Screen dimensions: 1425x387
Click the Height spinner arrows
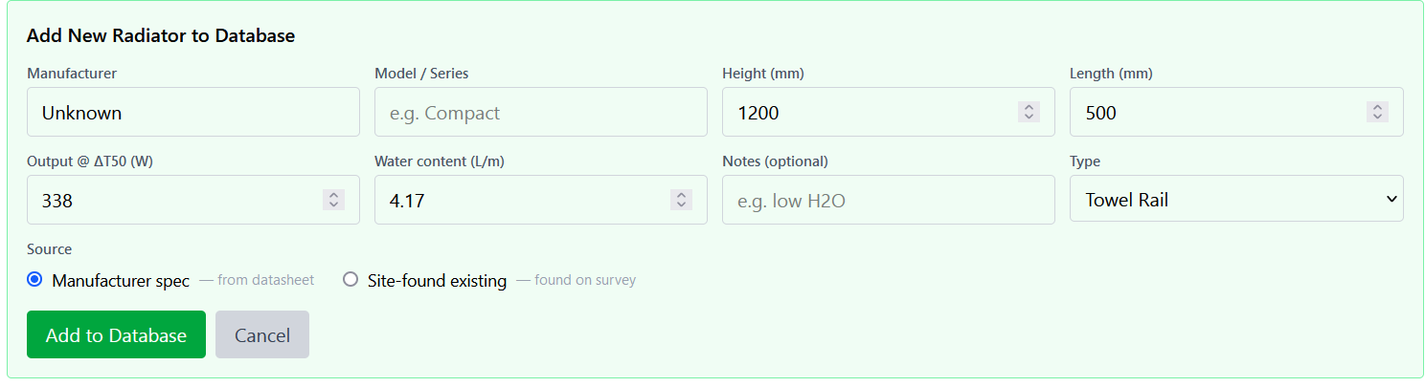point(1029,113)
